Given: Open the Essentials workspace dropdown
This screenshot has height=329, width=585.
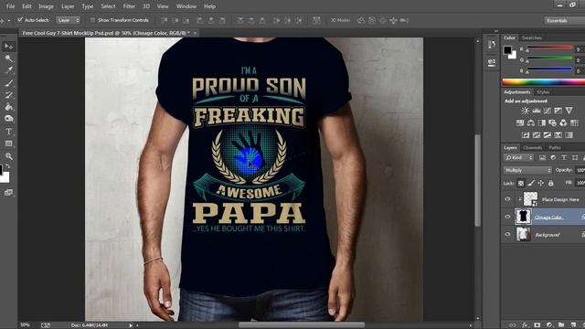Looking at the screenshot, I should (x=565, y=20).
